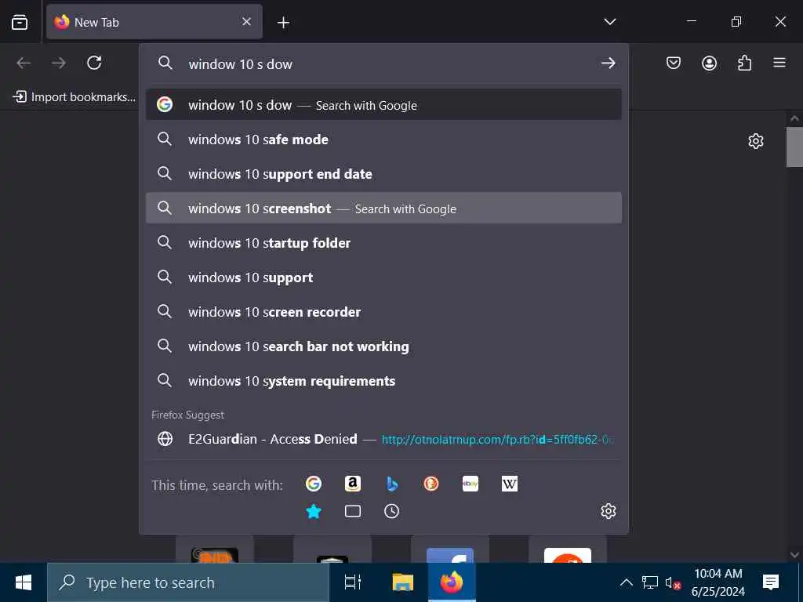Search this time with DuckDuckGo

click(431, 484)
